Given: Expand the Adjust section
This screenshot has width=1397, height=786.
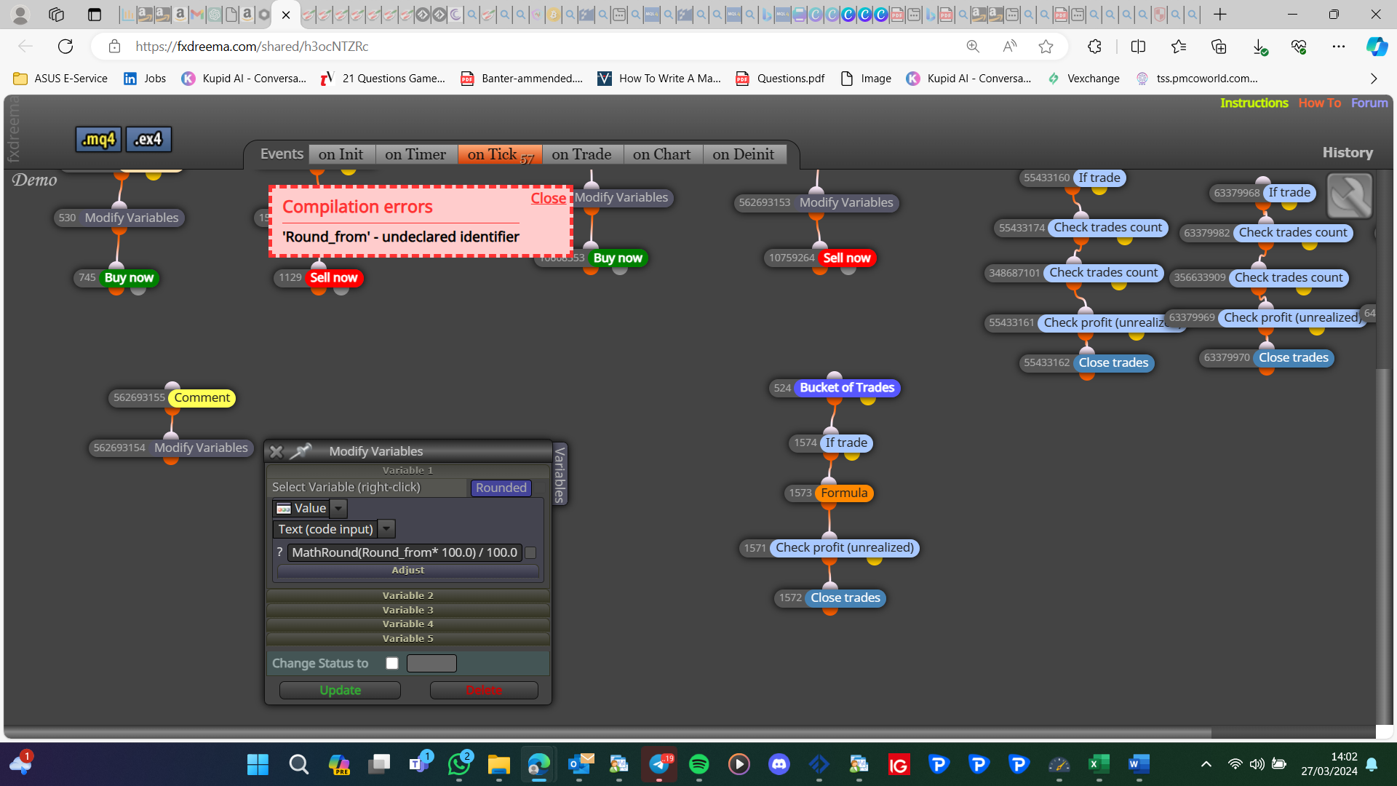Looking at the screenshot, I should (x=407, y=571).
